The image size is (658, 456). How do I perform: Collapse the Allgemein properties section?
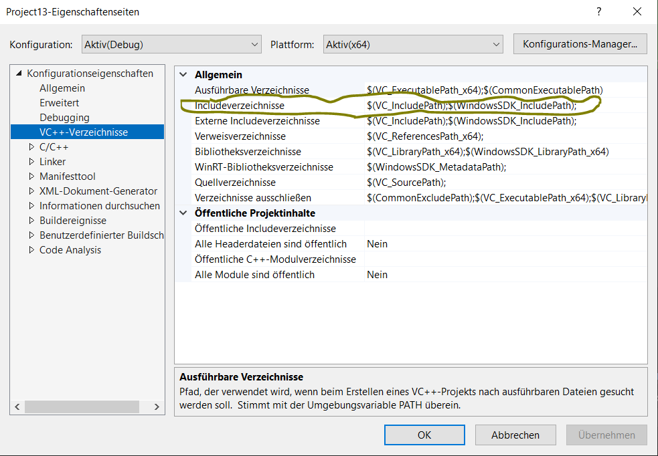183,74
